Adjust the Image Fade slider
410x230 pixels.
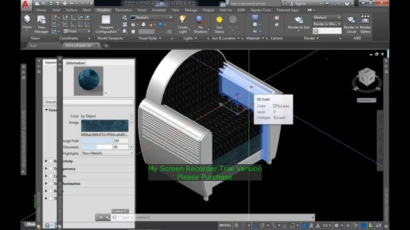click(97, 141)
